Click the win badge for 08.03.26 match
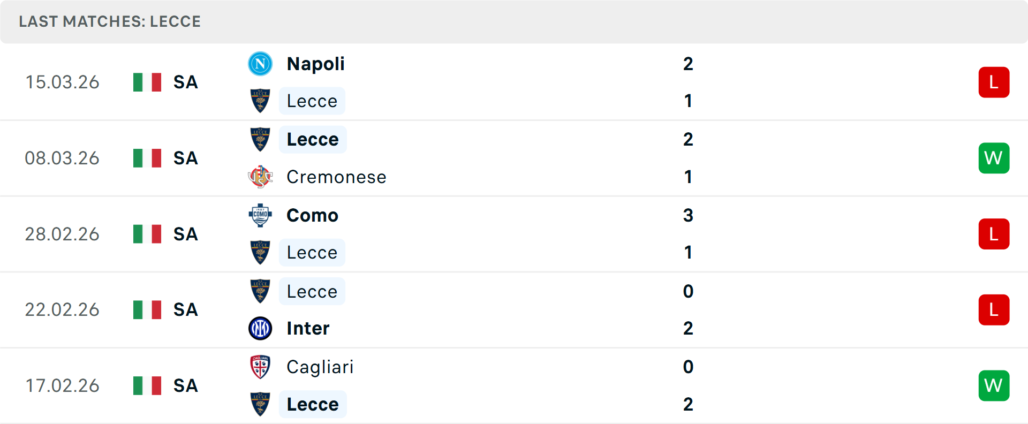 click(x=994, y=158)
